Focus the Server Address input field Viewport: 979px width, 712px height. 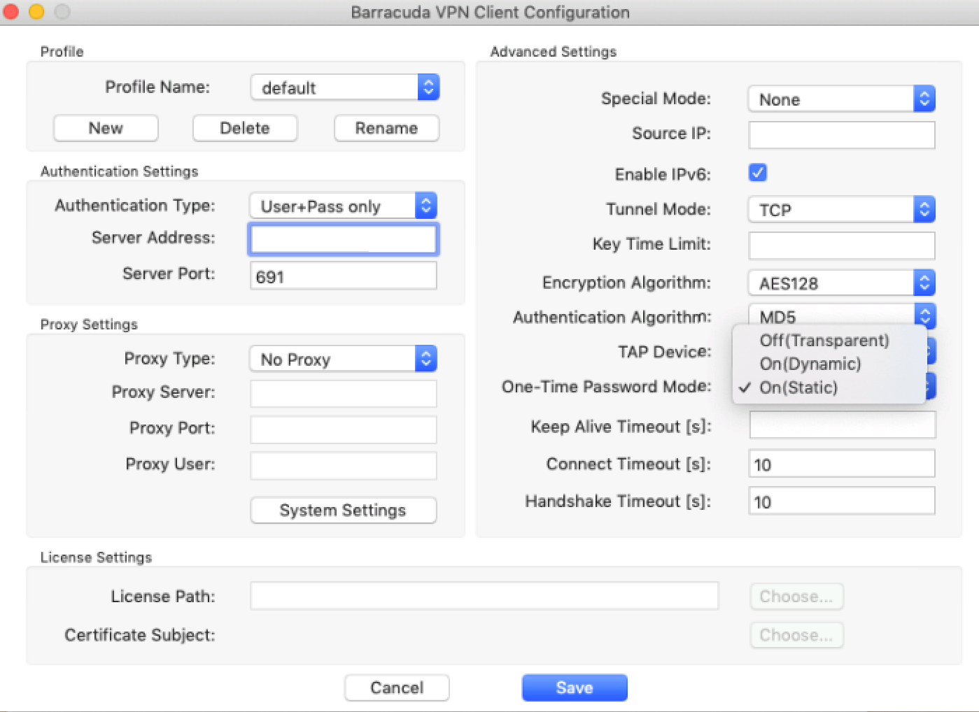pos(343,239)
